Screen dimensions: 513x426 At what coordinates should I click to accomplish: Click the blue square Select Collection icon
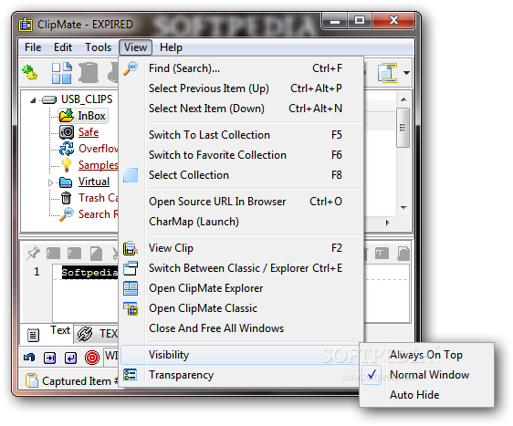point(131,175)
